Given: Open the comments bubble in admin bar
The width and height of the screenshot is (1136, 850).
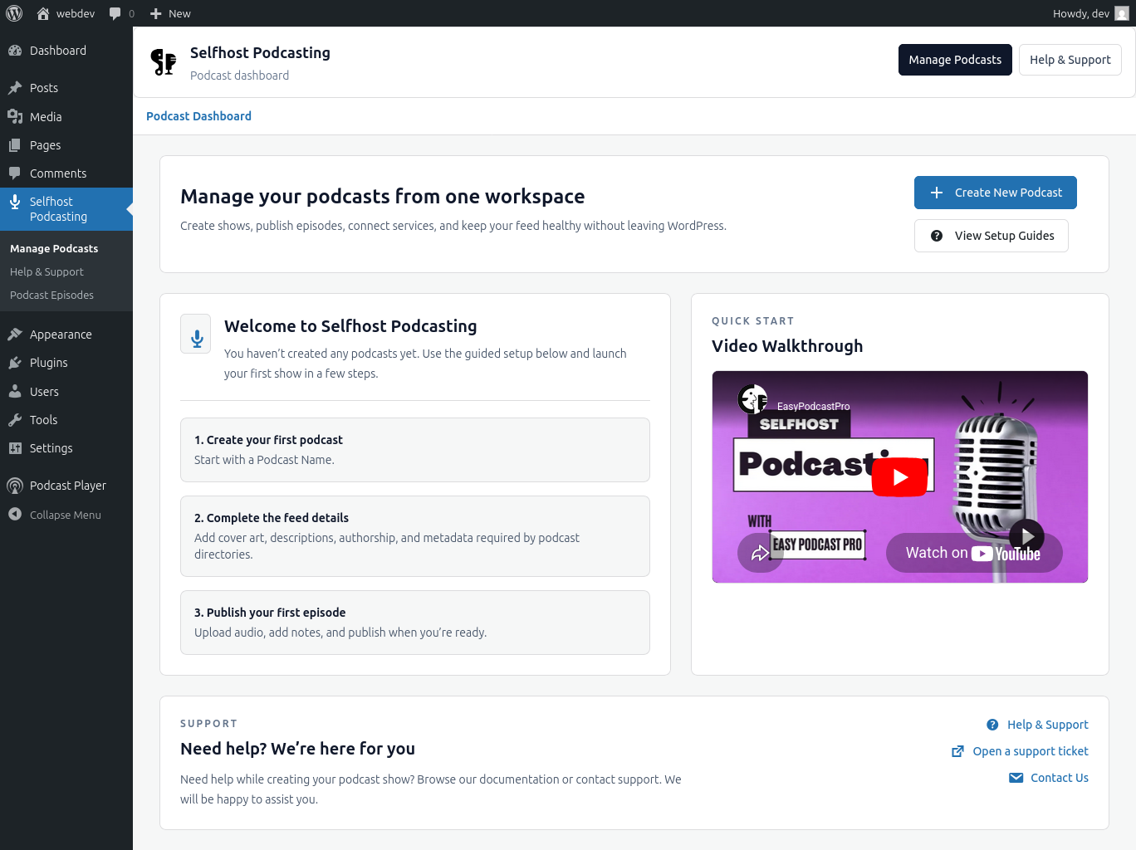Looking at the screenshot, I should tap(115, 13).
